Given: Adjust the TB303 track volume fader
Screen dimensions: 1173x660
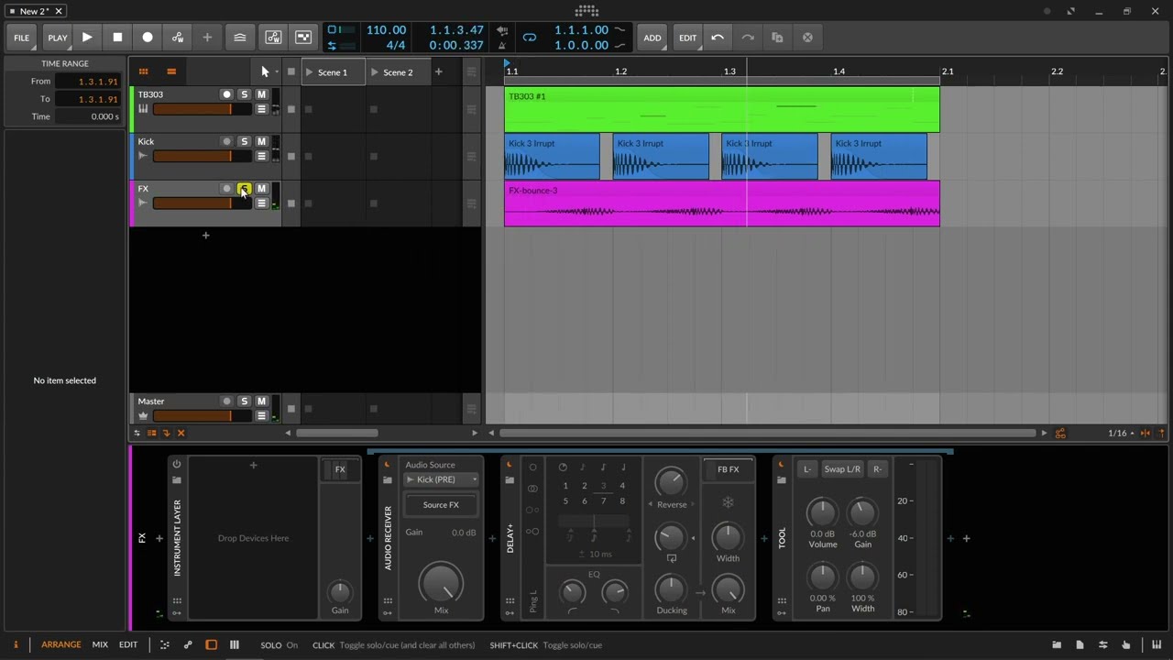Looking at the screenshot, I should coord(202,109).
